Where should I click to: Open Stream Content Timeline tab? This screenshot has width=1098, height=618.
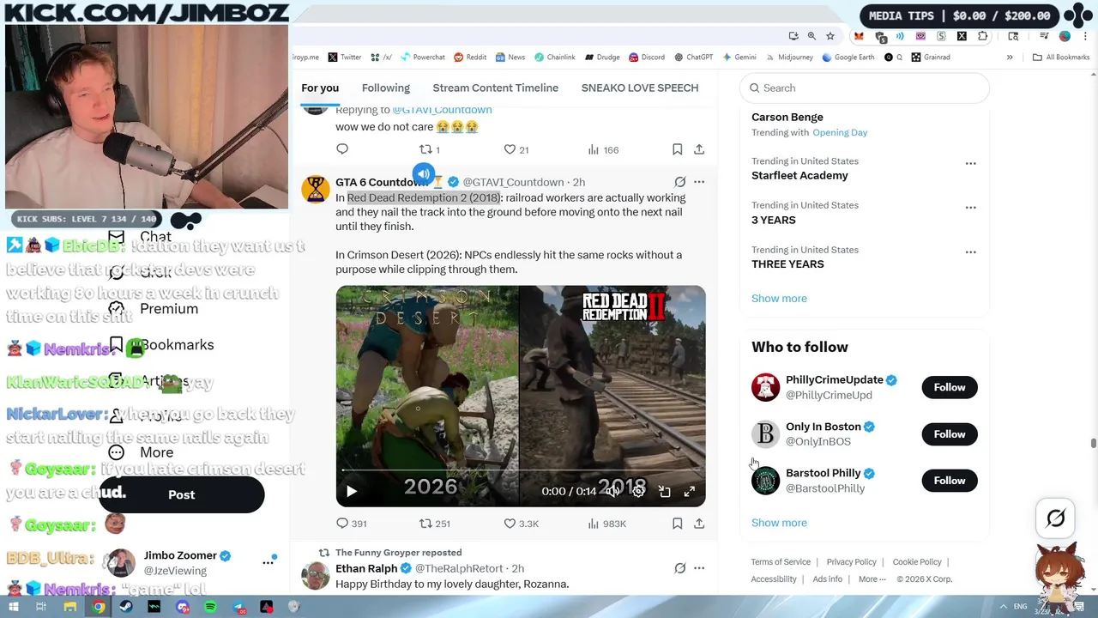coord(495,88)
